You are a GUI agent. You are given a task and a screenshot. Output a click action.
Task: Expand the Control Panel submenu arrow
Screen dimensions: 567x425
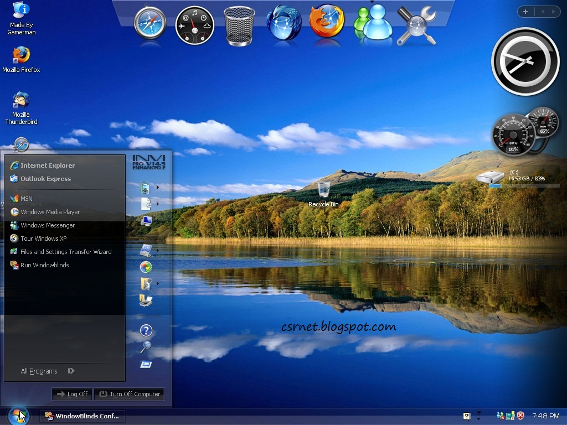coord(158,250)
